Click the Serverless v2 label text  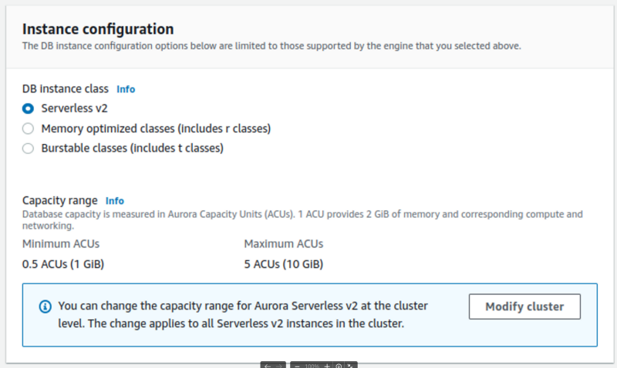point(75,109)
